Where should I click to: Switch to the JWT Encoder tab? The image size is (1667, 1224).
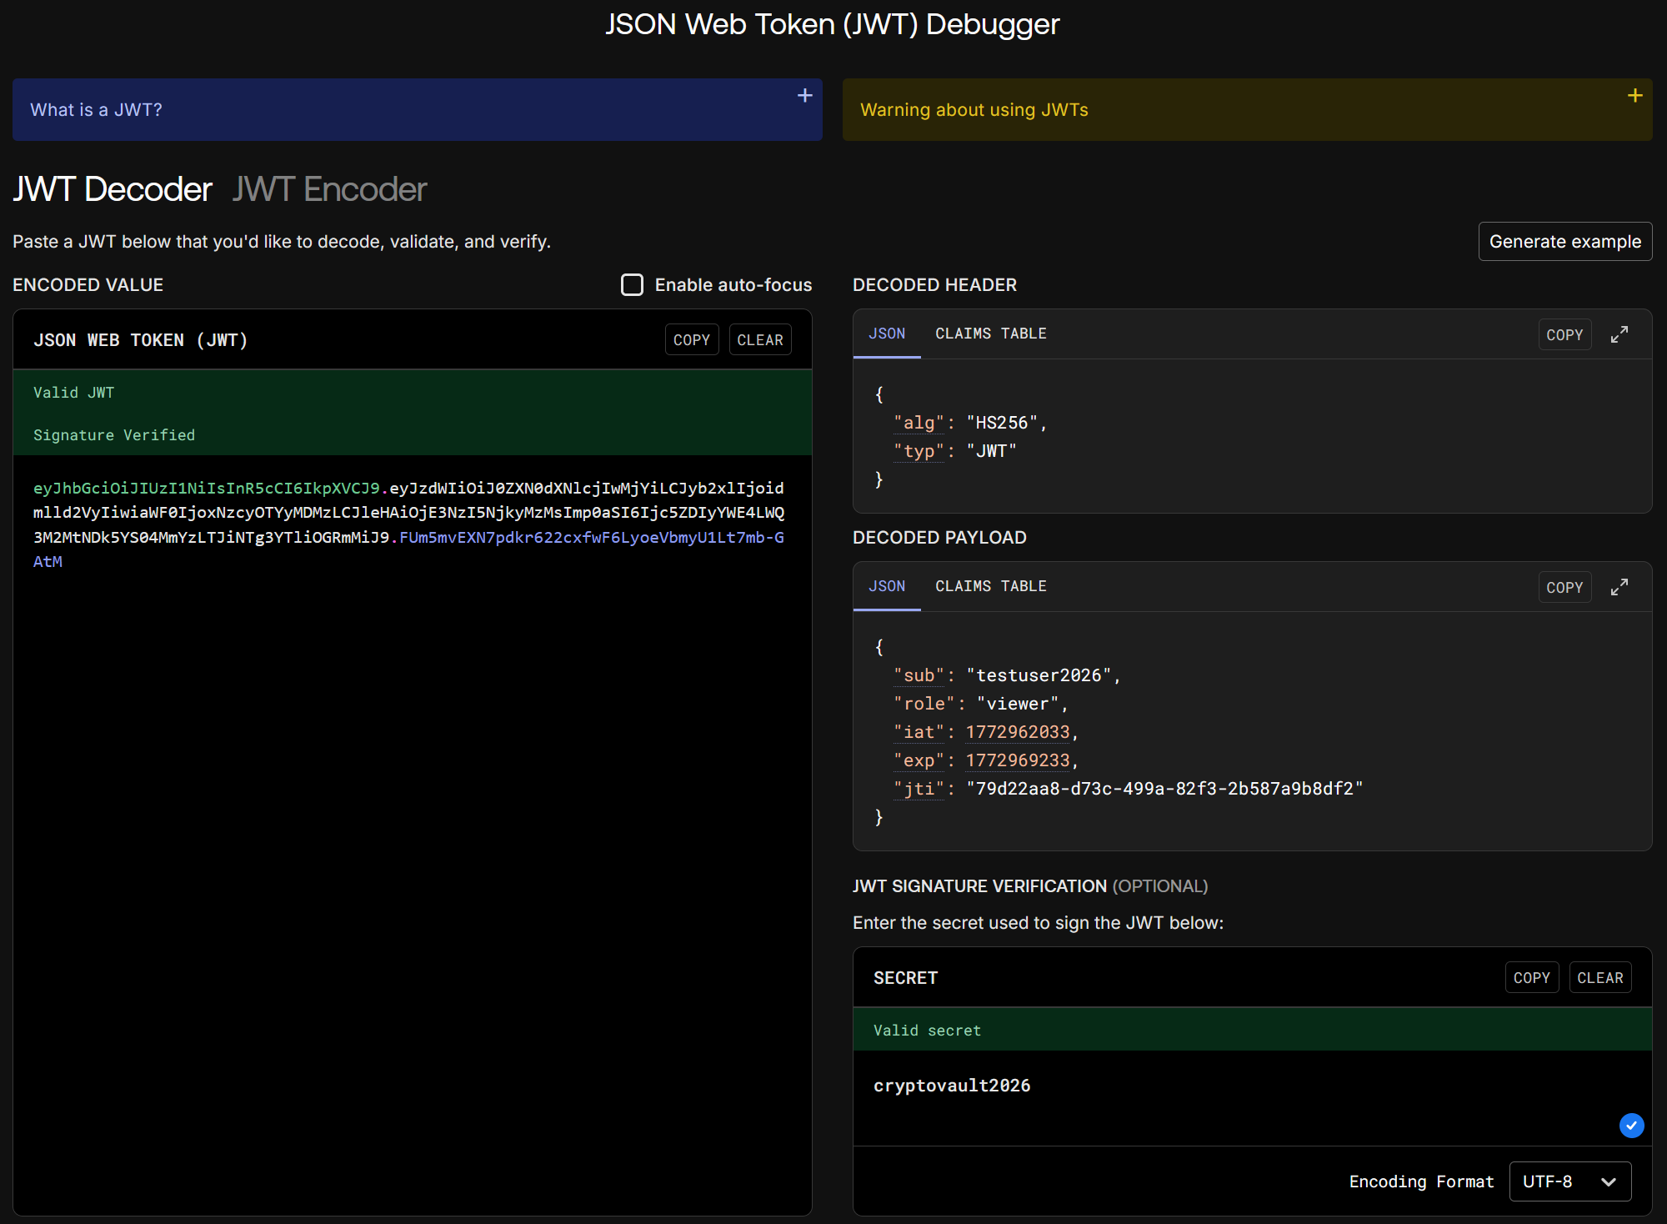(x=329, y=189)
